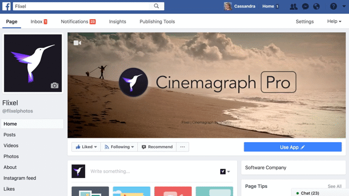Click the teal post option tile
349x196 pixels.
point(214,191)
